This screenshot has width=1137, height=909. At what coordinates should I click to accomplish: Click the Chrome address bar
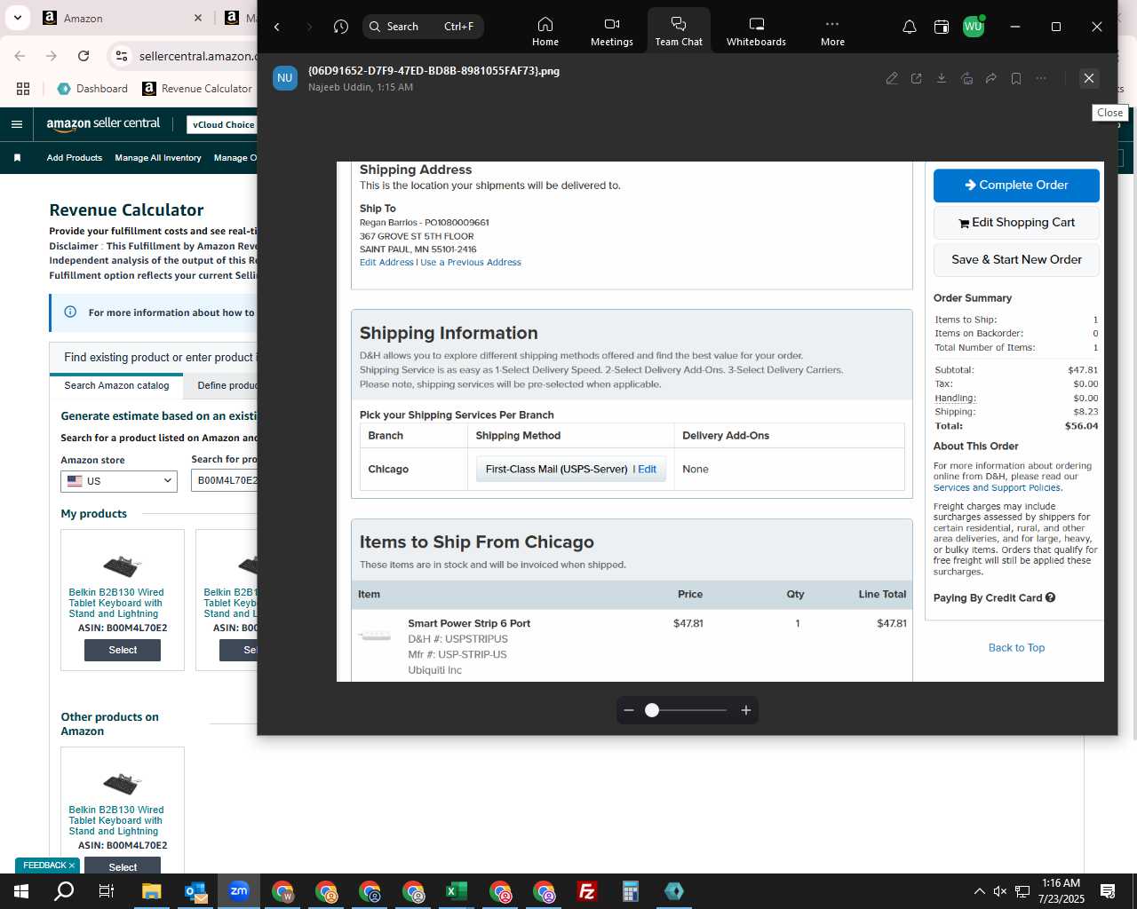tap(195, 56)
